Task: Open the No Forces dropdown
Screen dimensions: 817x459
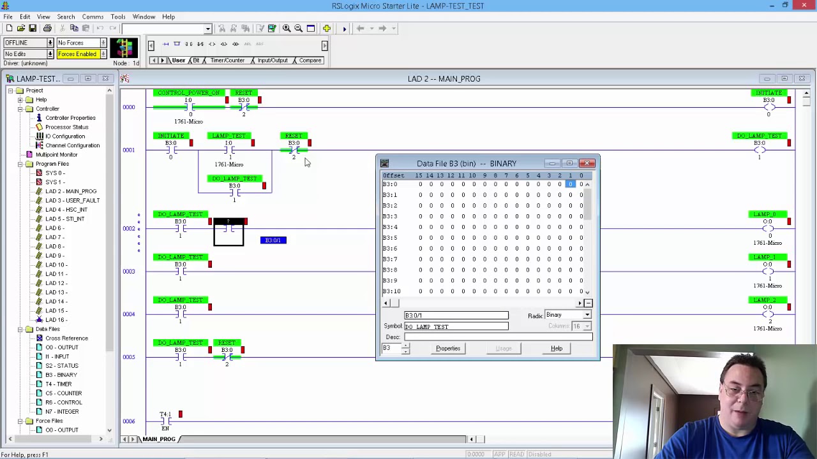Action: pyautogui.click(x=102, y=43)
